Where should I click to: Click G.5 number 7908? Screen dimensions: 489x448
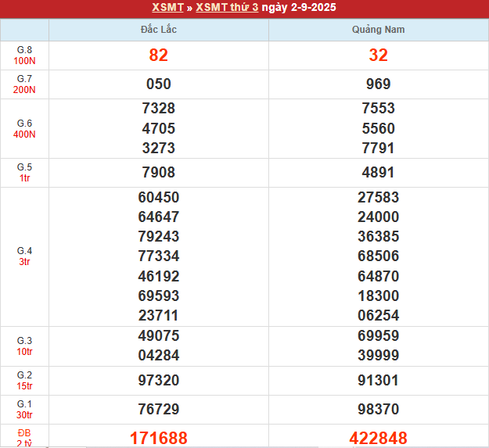(x=158, y=173)
